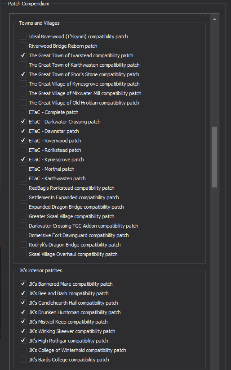Viewport: 231px width, 370px height.
Task: Disable Great Town of Shor's Stone patch
Action: click(23, 74)
